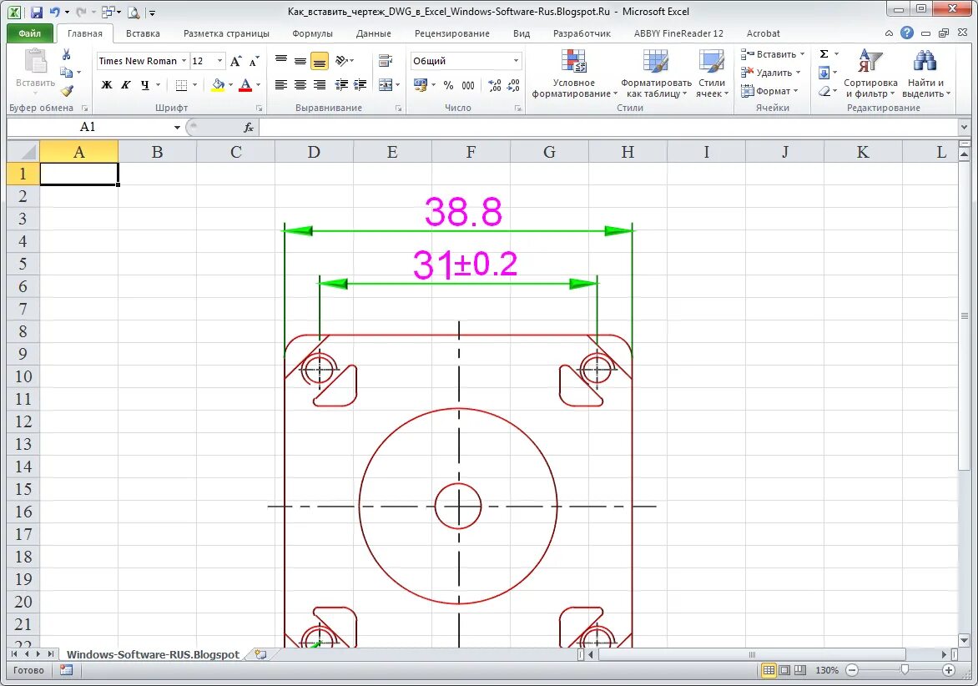Click the Copy icon in the clipboard group

[x=66, y=73]
